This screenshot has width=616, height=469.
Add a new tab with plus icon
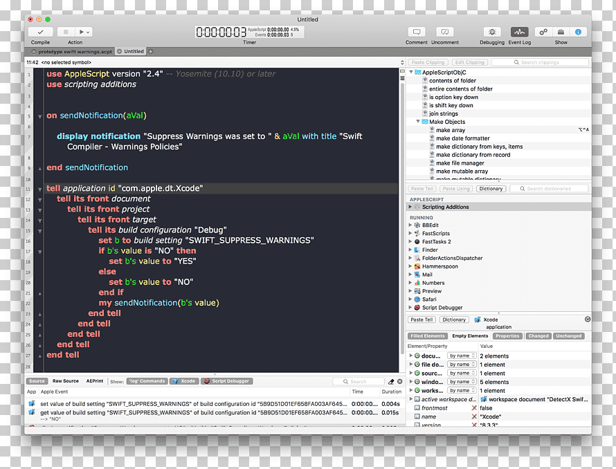coord(150,51)
